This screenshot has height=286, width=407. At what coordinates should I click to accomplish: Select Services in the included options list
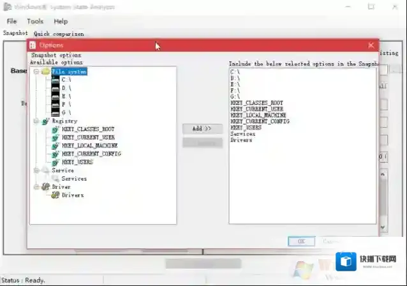click(243, 134)
